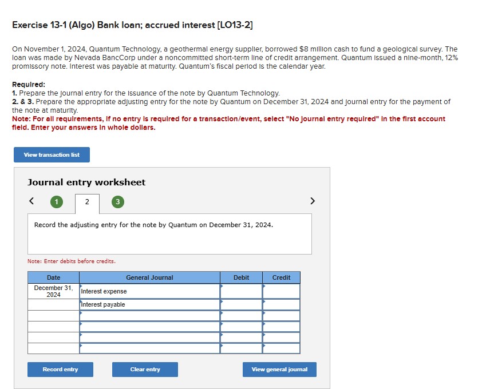Click the Clear entry button
This screenshot has width=482, height=389.
point(144,370)
